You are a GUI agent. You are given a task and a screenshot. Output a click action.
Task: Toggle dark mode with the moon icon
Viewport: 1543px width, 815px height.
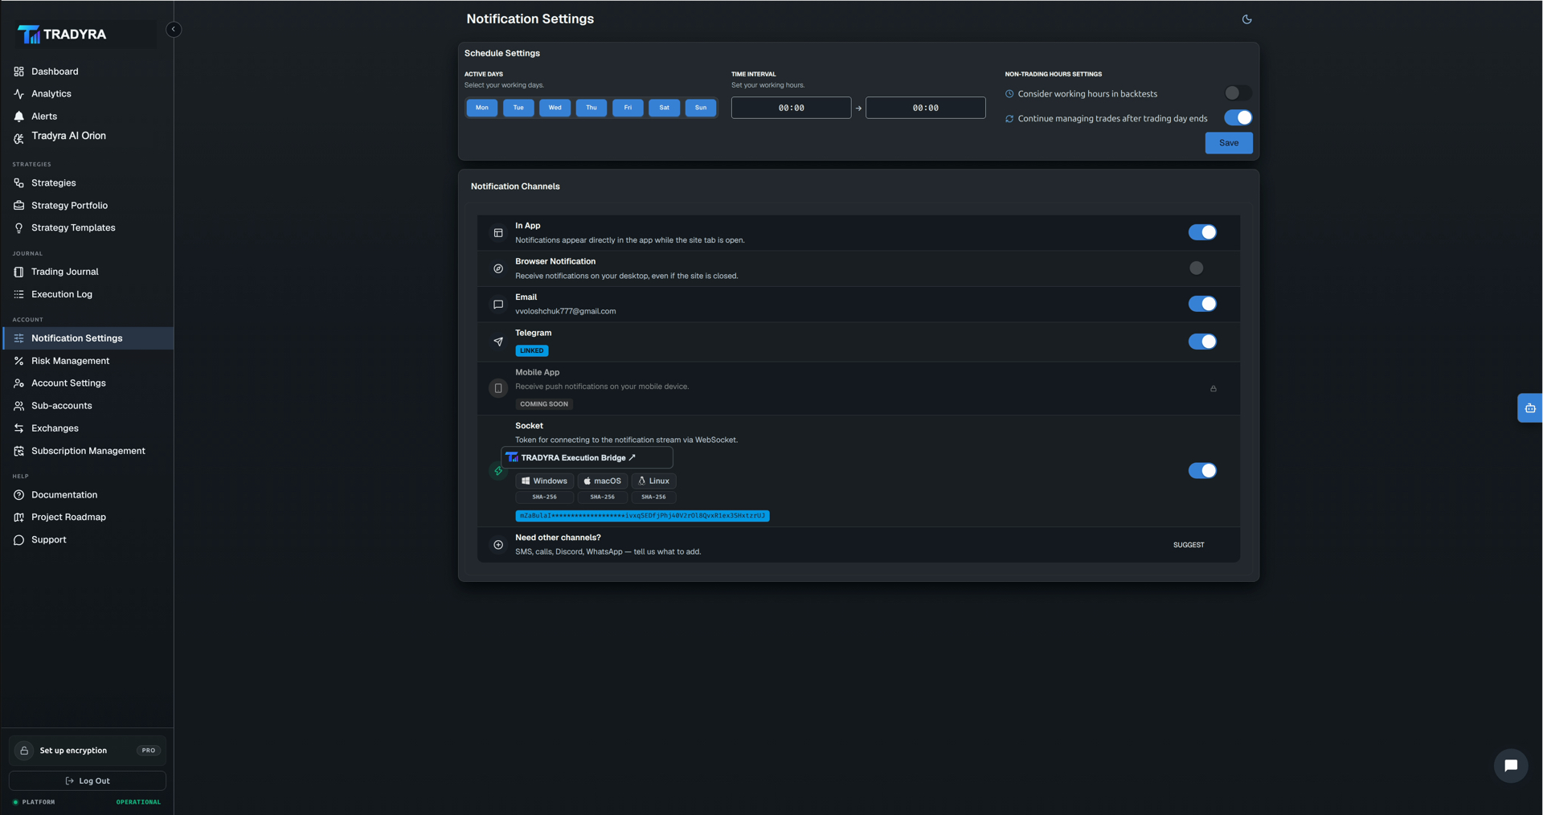point(1246,19)
